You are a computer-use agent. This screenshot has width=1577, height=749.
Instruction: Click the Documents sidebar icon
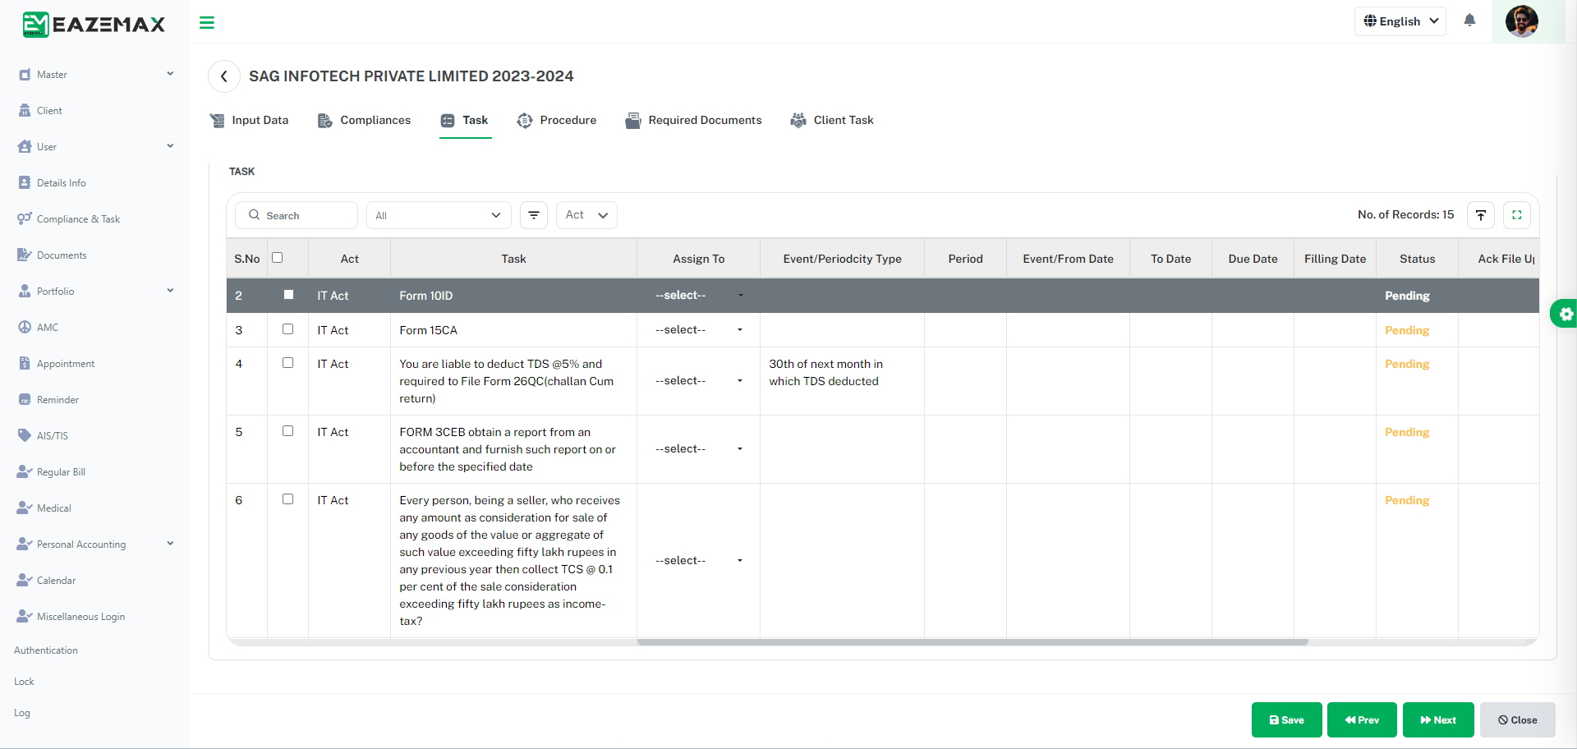coord(25,255)
